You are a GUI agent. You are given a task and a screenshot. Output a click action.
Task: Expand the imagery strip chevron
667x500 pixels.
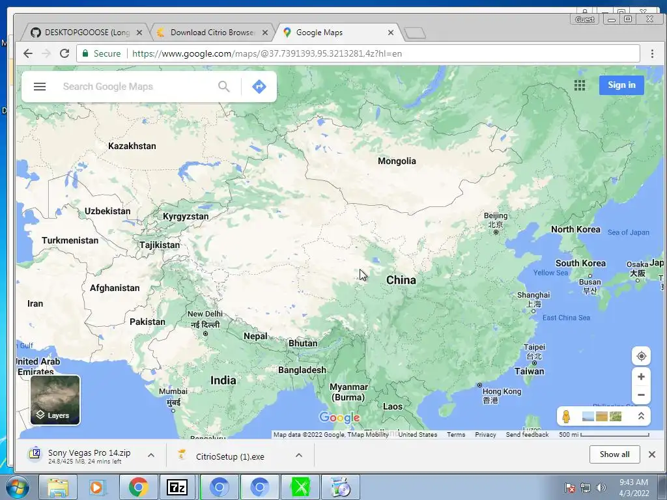[641, 416]
